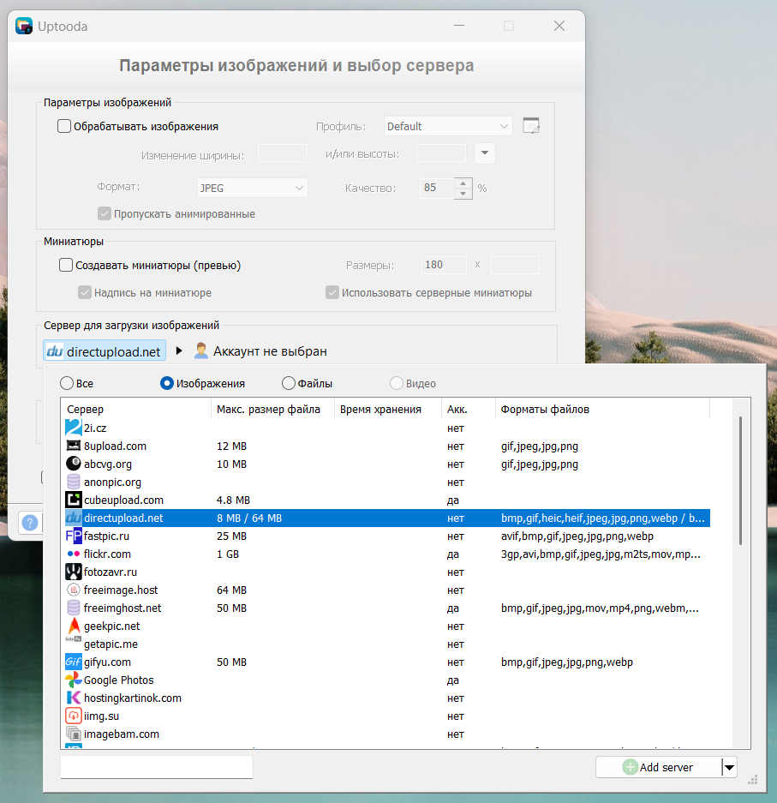Viewport: 777px width, 803px height.
Task: Click the '4.8 MB' size cell
Action: (x=233, y=500)
